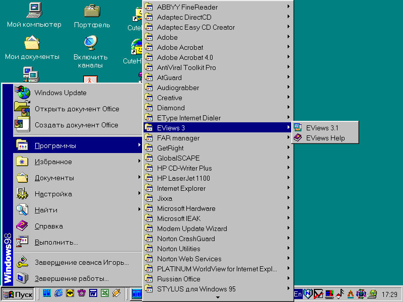Open the Excel quick launch icon
Image resolution: width=403 pixels, height=302 pixels.
coord(105,293)
